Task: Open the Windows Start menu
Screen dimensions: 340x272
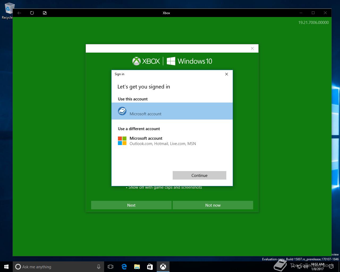Action: [6, 267]
